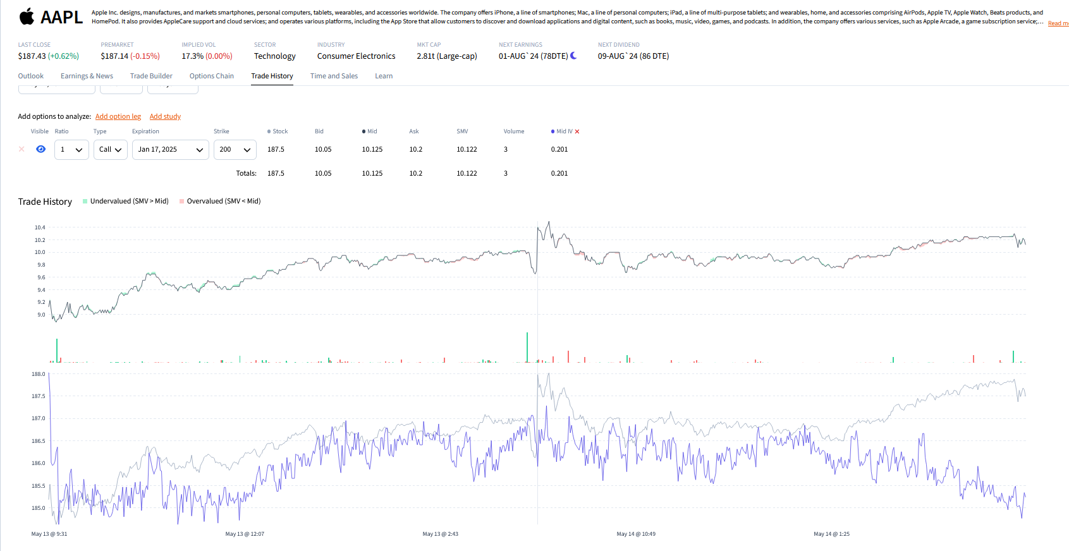Click the May 13 @ 12:07 axis label
This screenshot has width=1069, height=551.
click(245, 534)
